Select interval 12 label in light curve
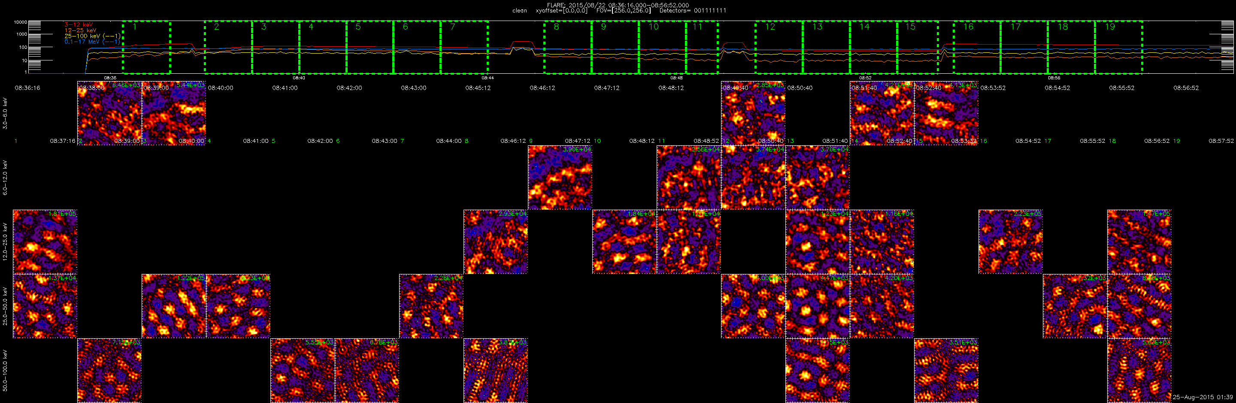Image resolution: width=1236 pixels, height=403 pixels. pyautogui.click(x=770, y=27)
